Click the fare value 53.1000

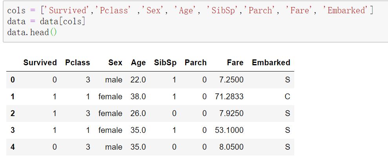[229, 130]
